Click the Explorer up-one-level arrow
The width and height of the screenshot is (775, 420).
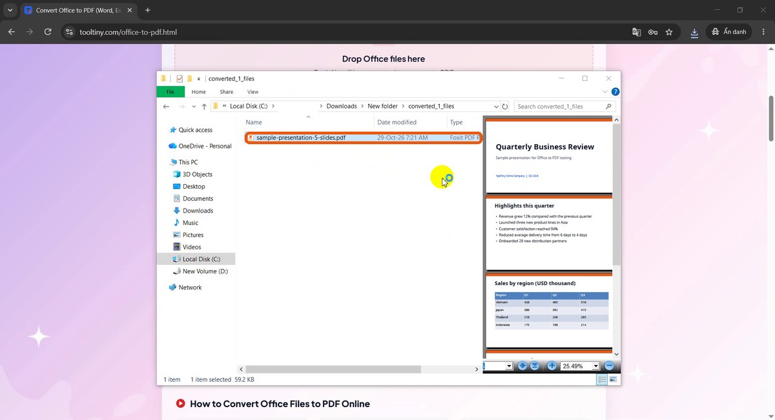[x=204, y=107]
